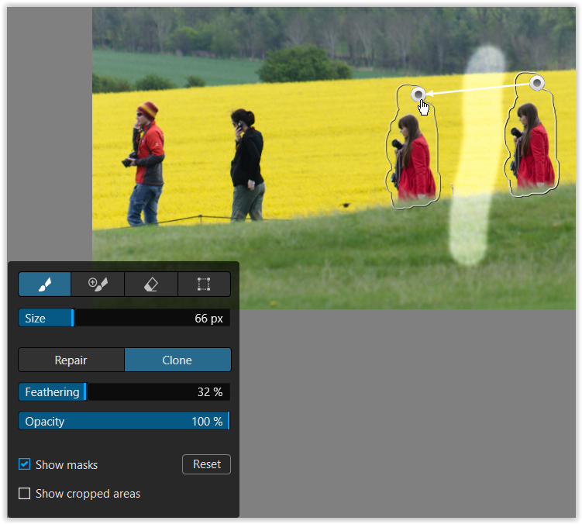Adjust the Feathering slider

point(124,391)
